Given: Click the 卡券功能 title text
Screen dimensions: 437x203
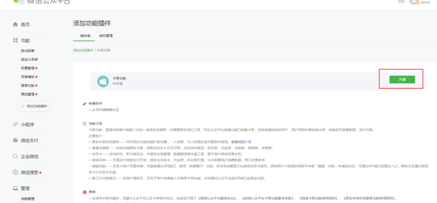Looking at the screenshot, I should [119, 78].
